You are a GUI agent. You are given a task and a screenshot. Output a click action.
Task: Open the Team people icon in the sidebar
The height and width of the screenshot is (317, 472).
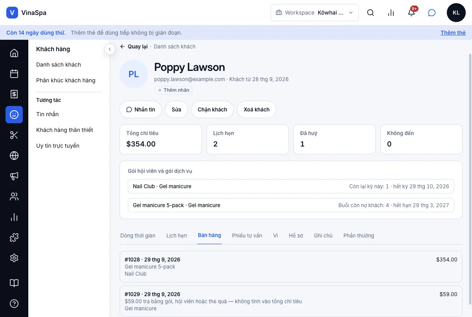pos(14,197)
